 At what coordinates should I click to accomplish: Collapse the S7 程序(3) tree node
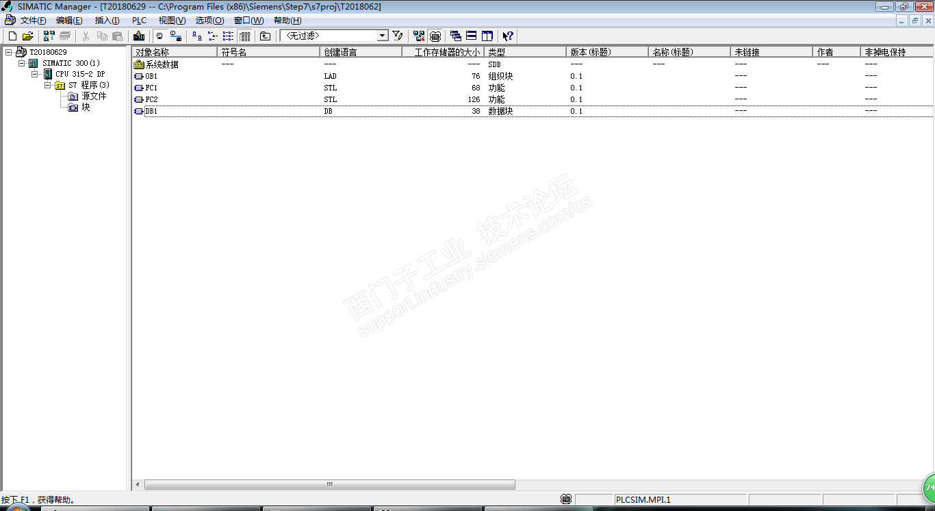tap(47, 85)
